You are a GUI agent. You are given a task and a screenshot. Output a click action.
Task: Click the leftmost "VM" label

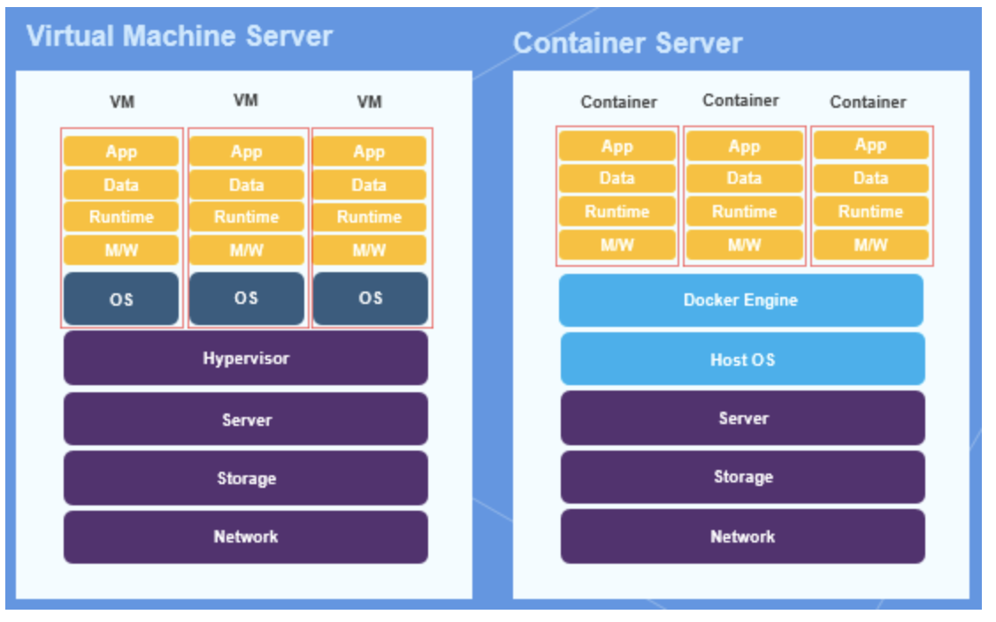click(122, 102)
